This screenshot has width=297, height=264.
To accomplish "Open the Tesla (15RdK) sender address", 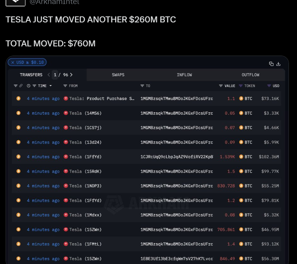I will click(85, 171).
